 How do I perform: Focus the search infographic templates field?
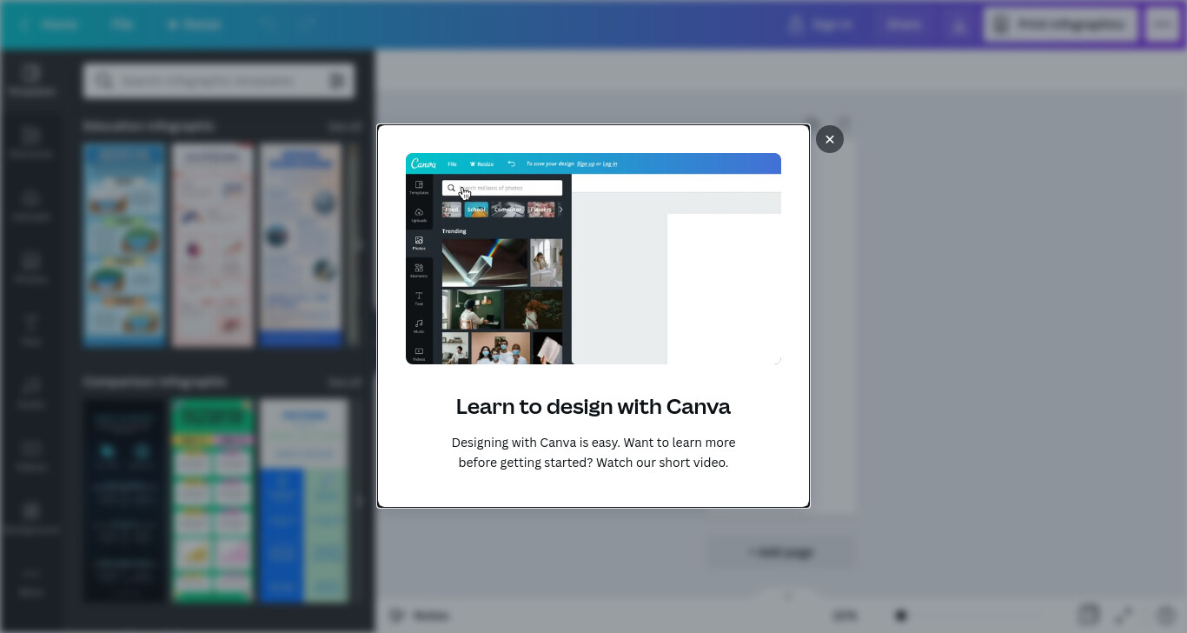(217, 81)
